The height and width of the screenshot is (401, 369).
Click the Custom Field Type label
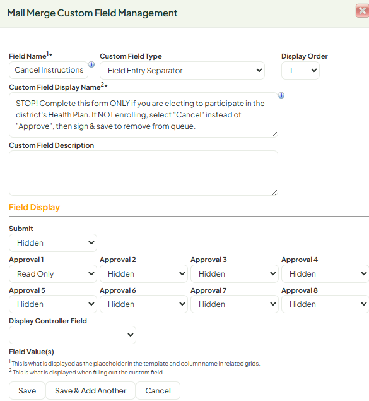click(131, 56)
